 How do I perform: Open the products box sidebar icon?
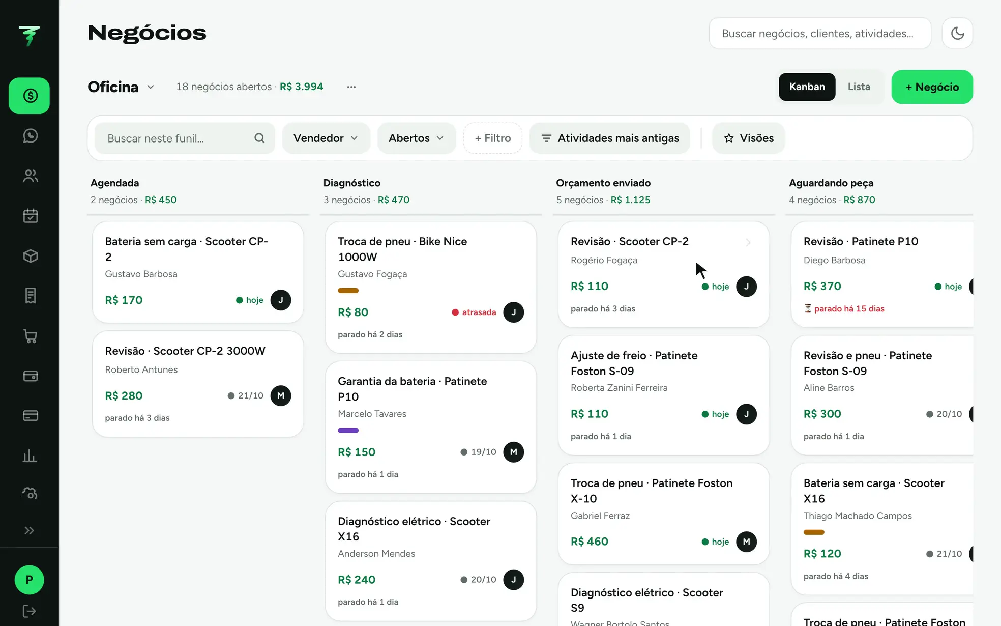[x=30, y=256]
